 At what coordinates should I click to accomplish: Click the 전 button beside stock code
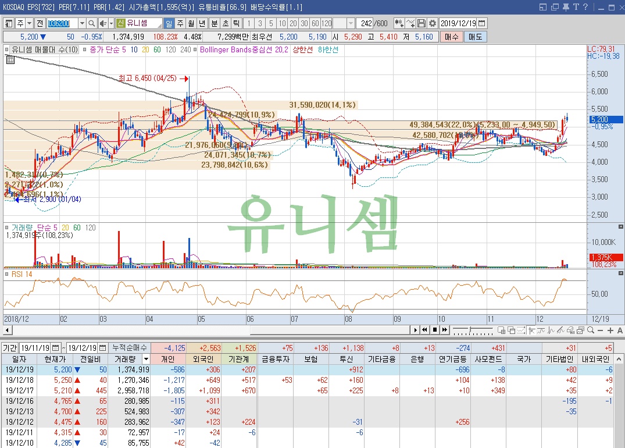click(x=40, y=23)
